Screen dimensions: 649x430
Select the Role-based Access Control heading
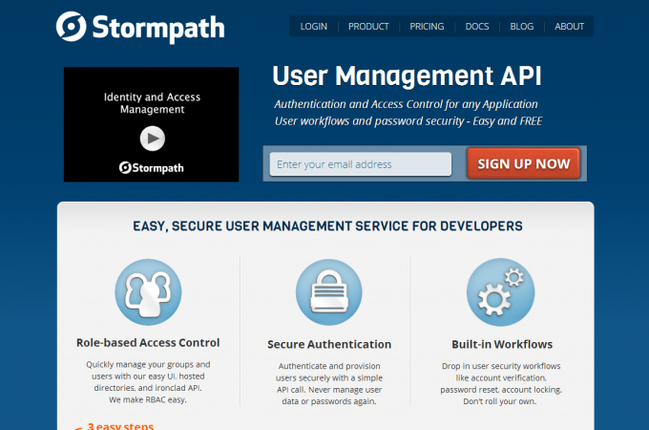pyautogui.click(x=148, y=343)
